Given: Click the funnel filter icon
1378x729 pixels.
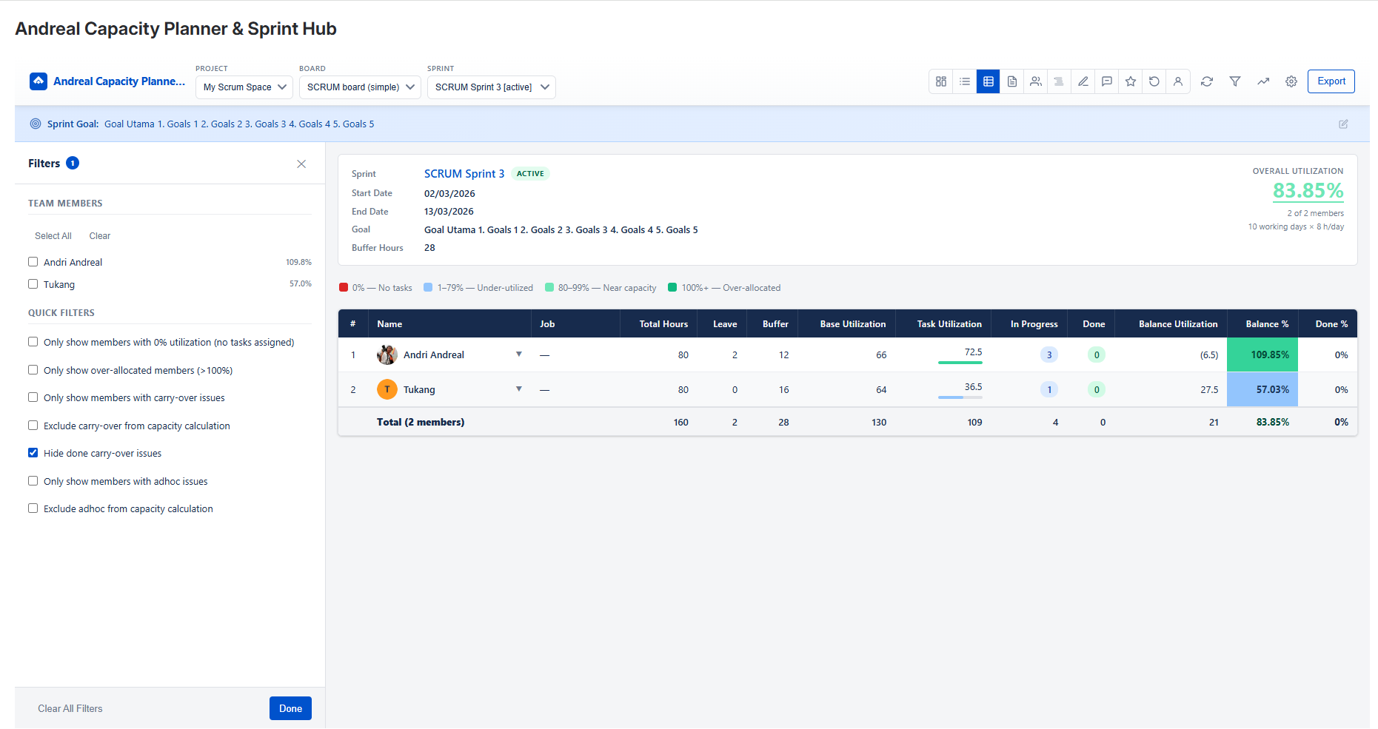Looking at the screenshot, I should point(1234,81).
